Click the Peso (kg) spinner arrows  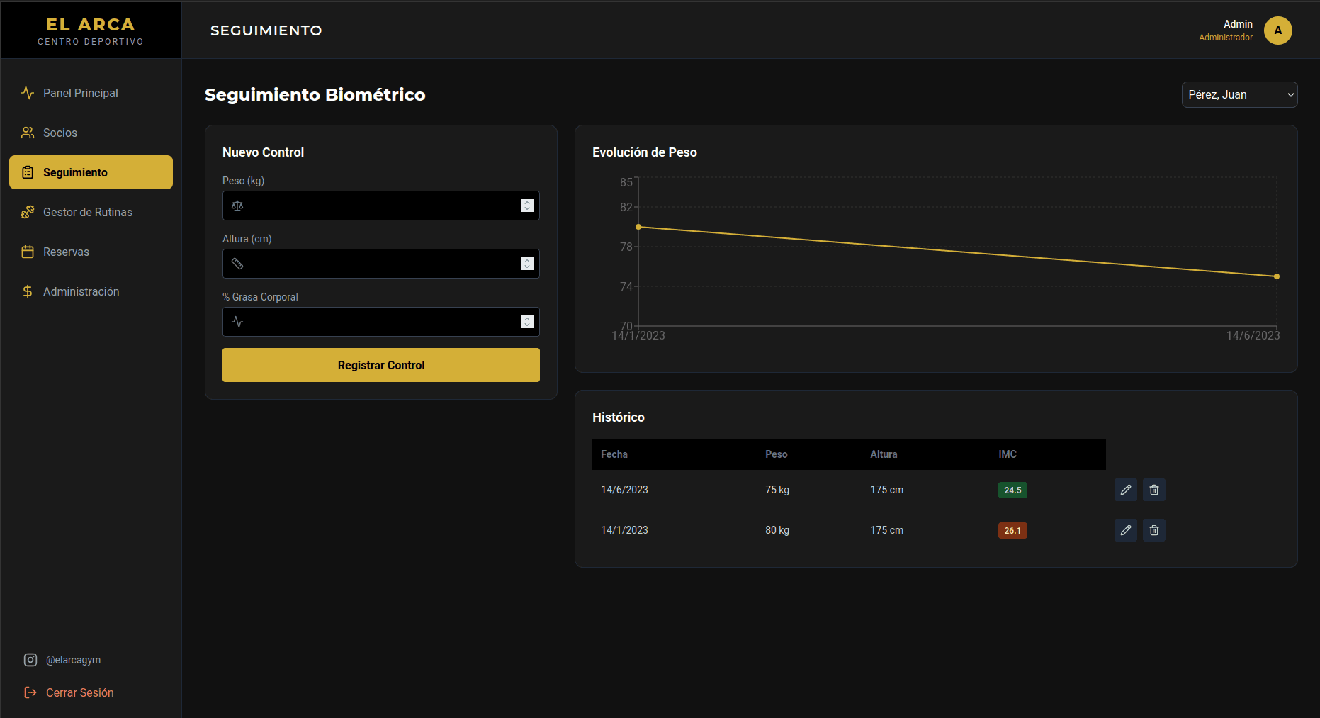(x=526, y=206)
